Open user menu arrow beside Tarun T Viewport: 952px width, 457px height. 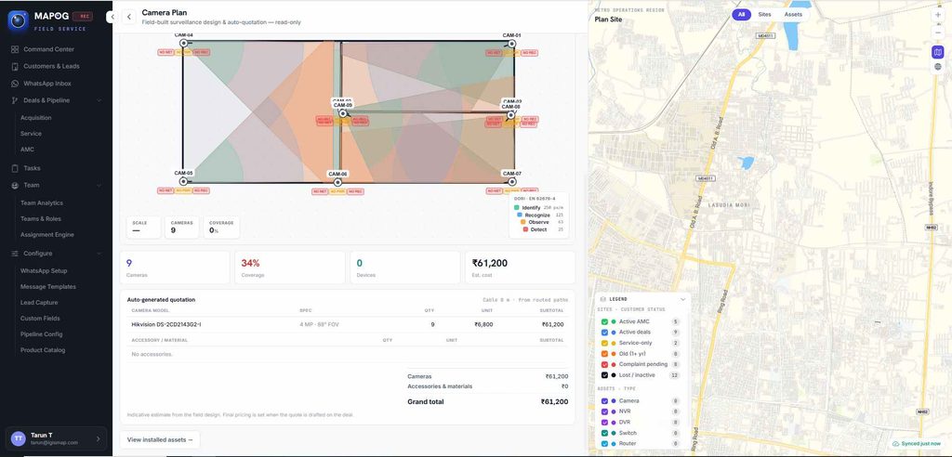click(99, 438)
